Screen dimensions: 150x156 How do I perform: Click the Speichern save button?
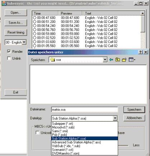pos(134,109)
